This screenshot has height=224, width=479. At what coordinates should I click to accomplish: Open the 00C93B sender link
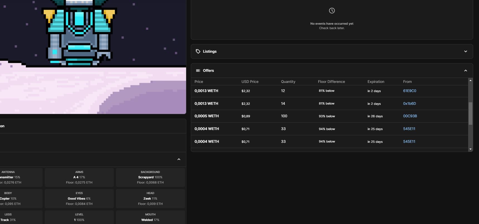[410, 116]
